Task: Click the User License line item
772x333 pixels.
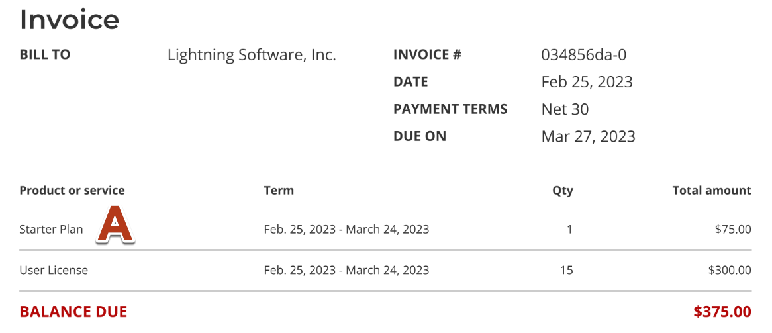Action: 54,270
